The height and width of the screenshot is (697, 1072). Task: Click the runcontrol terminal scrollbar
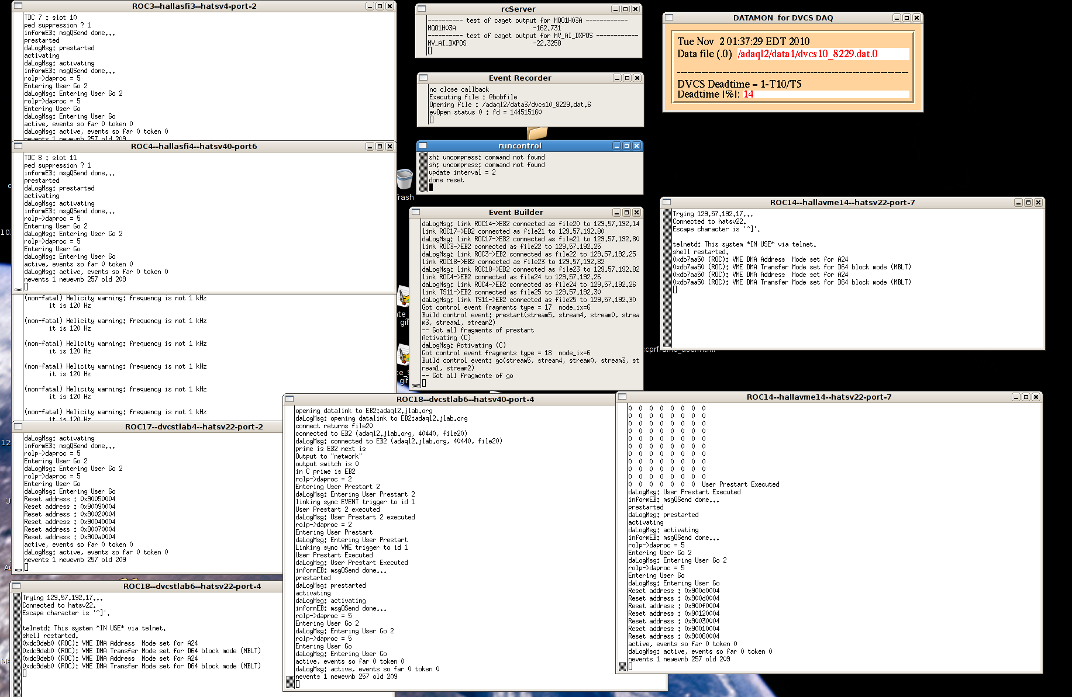(423, 172)
